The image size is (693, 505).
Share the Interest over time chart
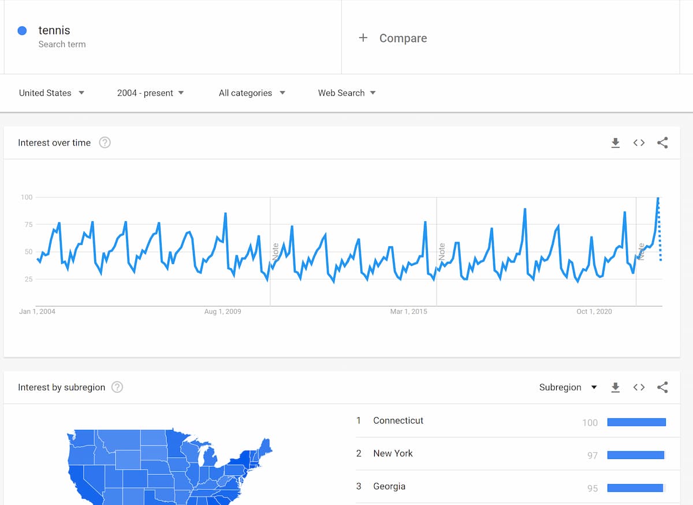(x=662, y=143)
